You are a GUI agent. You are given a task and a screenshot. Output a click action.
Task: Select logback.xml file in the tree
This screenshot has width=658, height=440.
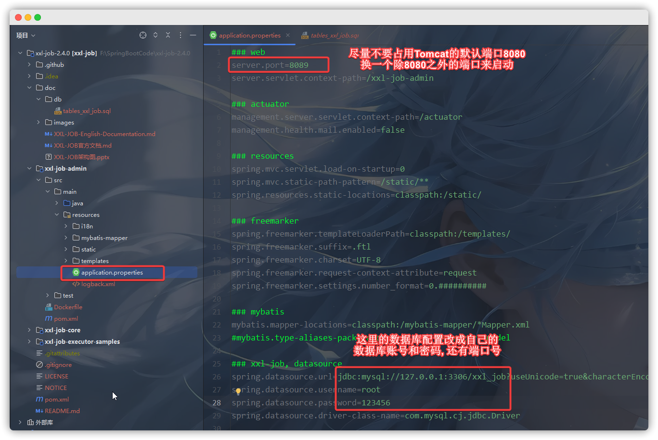point(98,284)
